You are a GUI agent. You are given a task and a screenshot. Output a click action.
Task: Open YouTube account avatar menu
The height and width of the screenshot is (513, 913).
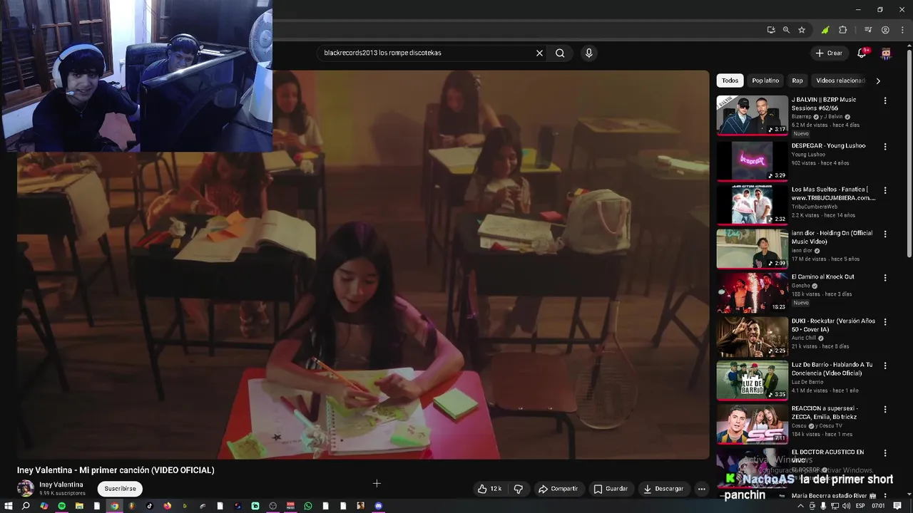(x=886, y=53)
